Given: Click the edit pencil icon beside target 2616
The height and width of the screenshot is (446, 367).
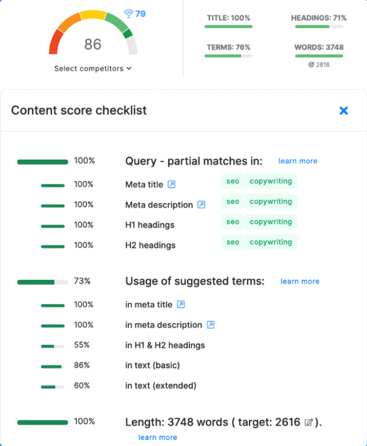Looking at the screenshot, I should point(309,422).
